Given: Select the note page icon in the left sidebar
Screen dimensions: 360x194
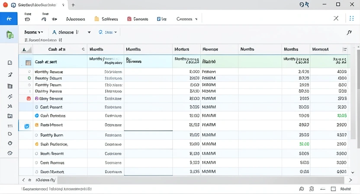Looking at the screenshot, I should pyautogui.click(x=10, y=63).
